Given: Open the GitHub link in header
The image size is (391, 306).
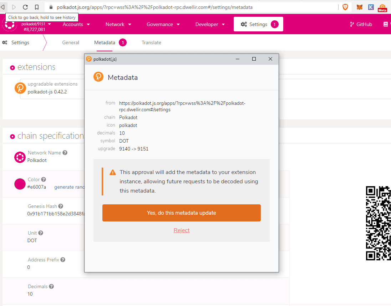Looking at the screenshot, I should point(361,24).
